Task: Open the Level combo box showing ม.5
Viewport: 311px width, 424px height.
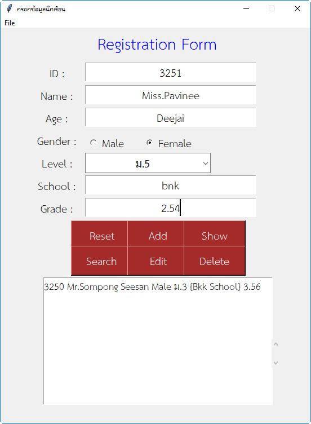Action: click(148, 163)
